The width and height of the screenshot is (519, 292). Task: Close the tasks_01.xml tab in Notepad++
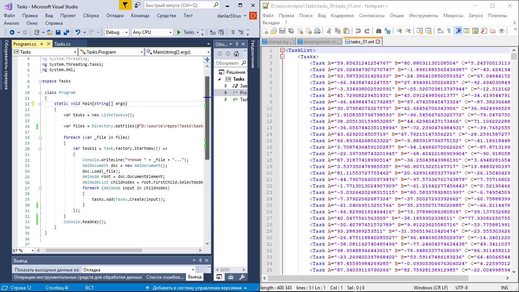378,42
